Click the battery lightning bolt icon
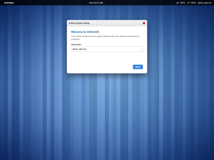The height and width of the screenshot is (160, 214). (188, 3)
